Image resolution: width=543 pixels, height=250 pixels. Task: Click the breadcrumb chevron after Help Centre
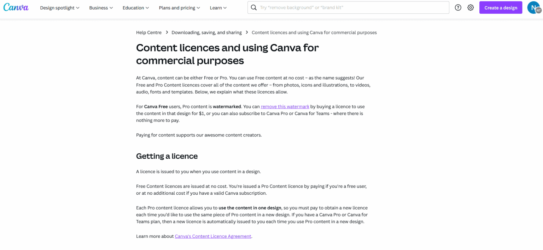point(167,32)
